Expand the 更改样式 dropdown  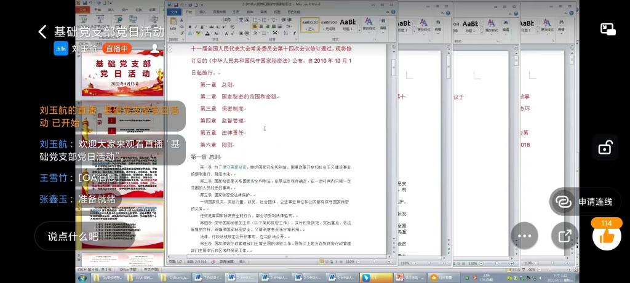click(369, 25)
